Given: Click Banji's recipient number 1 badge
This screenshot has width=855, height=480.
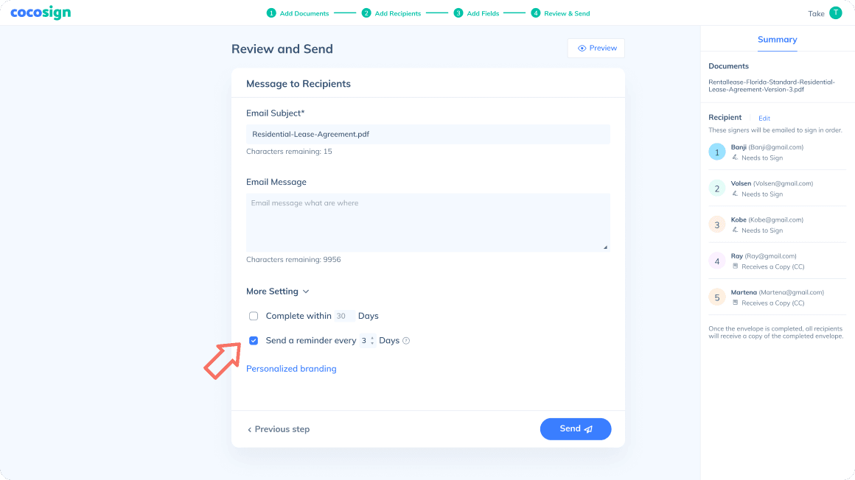Looking at the screenshot, I should point(716,152).
